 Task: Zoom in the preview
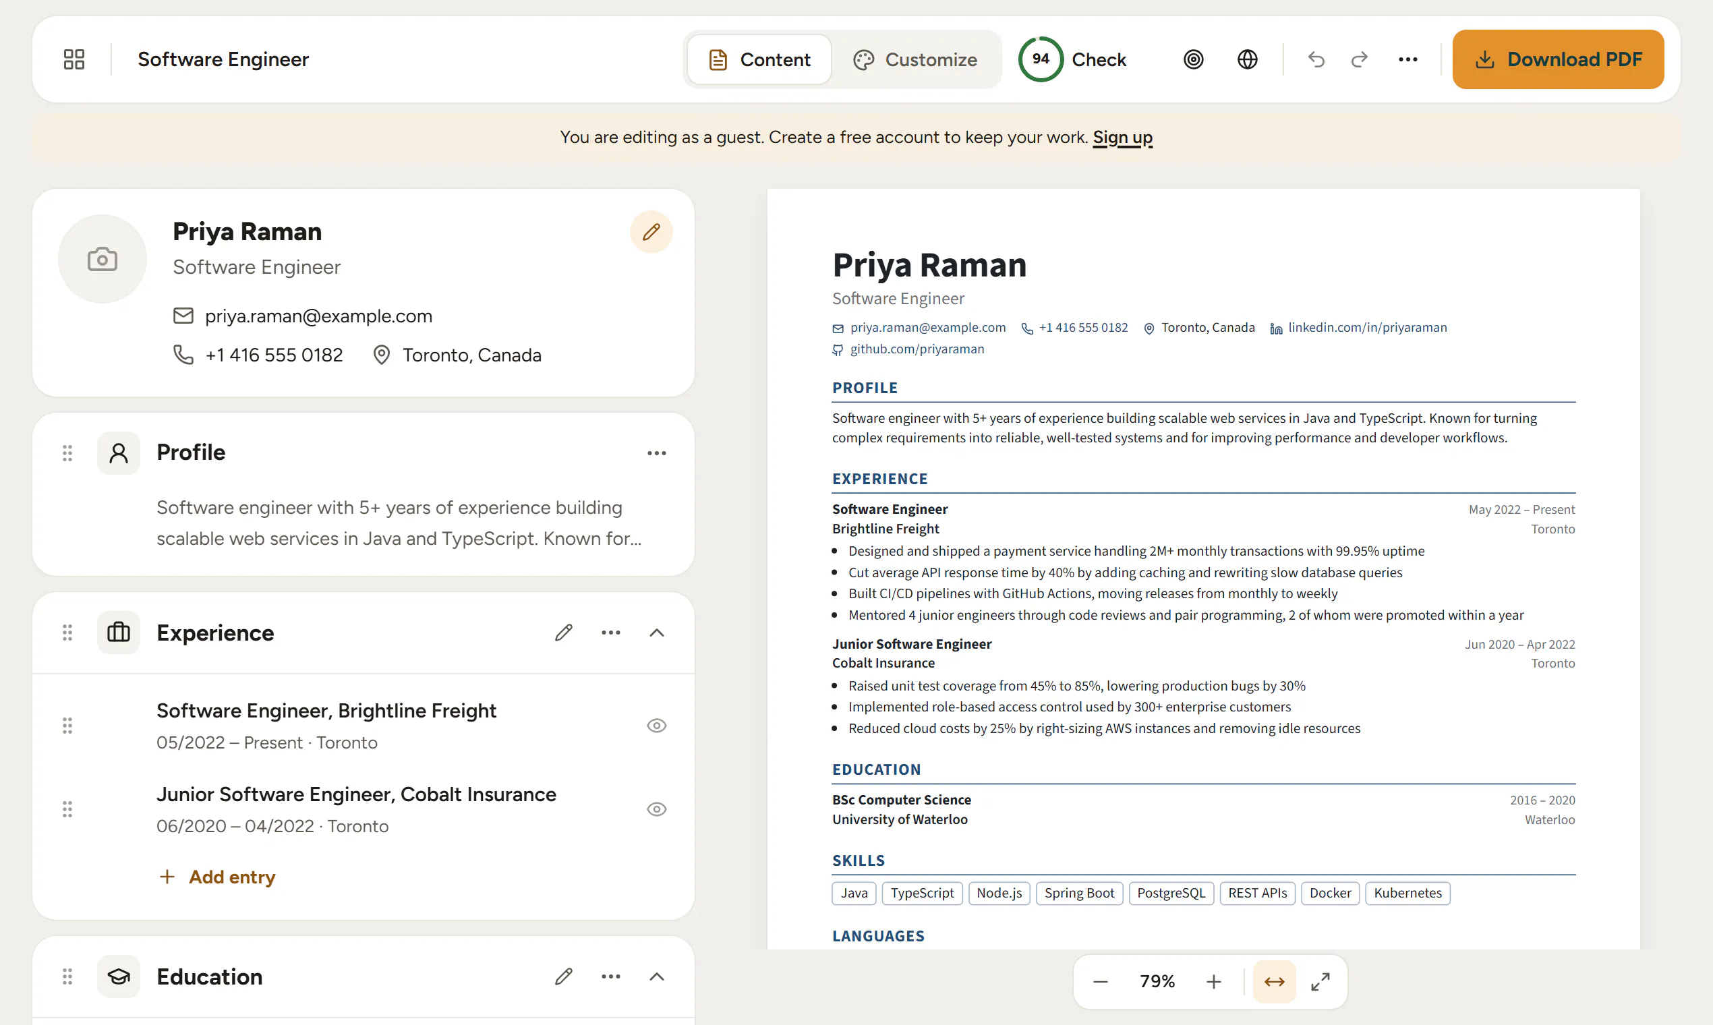(x=1214, y=981)
